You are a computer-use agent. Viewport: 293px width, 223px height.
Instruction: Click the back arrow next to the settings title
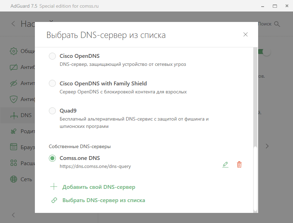13,24
